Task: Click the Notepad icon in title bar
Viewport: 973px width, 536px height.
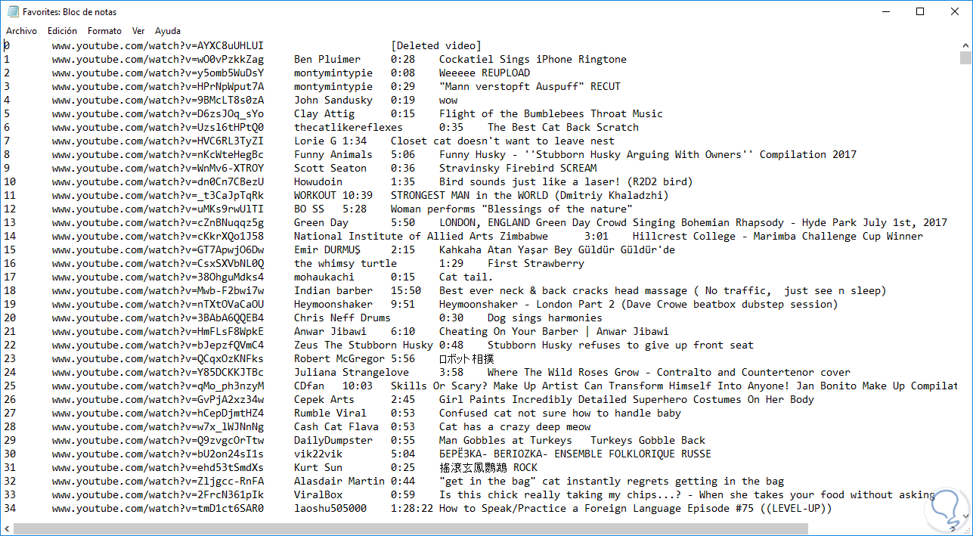Action: [x=12, y=11]
